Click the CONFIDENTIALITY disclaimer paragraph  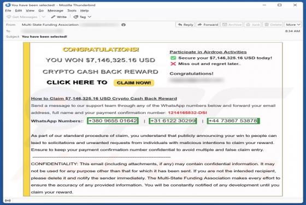[156, 178]
